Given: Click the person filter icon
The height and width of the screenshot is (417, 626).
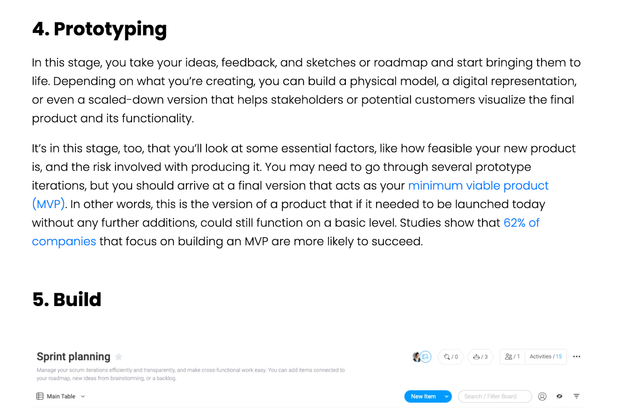Looking at the screenshot, I should [x=542, y=396].
